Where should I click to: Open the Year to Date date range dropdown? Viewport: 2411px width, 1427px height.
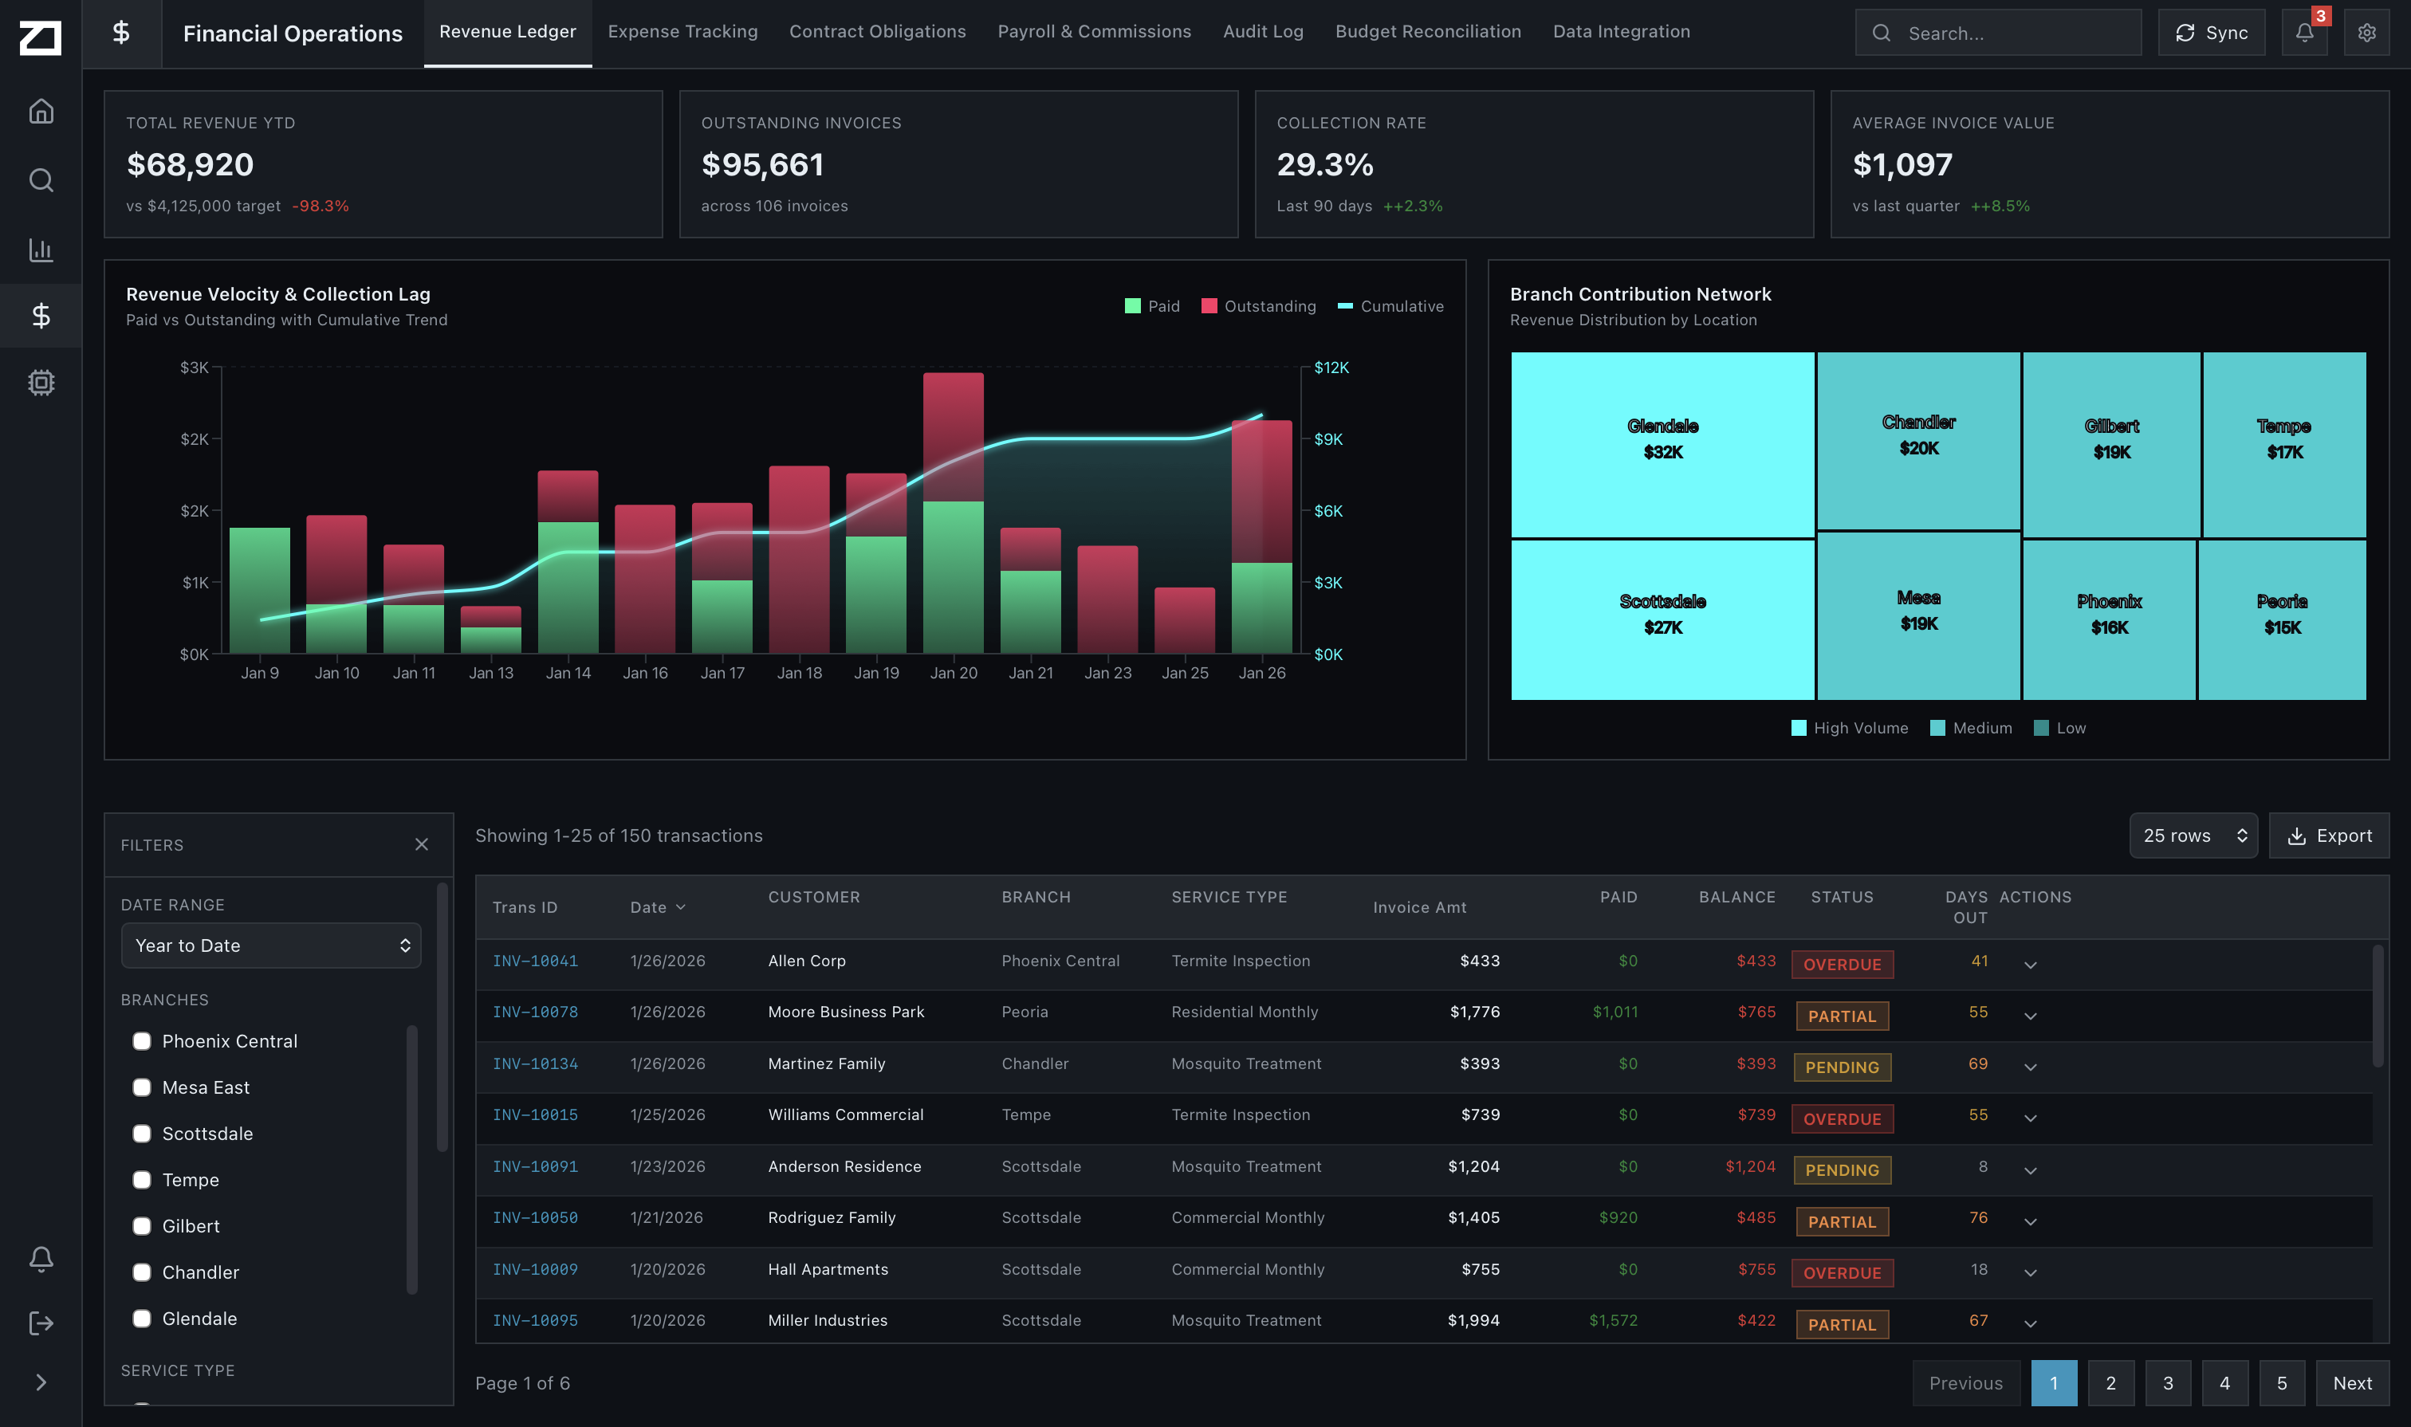tap(270, 945)
